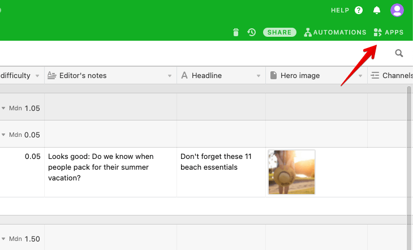Open the AUTOMATIONS panel
Image resolution: width=413 pixels, height=250 pixels.
click(335, 32)
